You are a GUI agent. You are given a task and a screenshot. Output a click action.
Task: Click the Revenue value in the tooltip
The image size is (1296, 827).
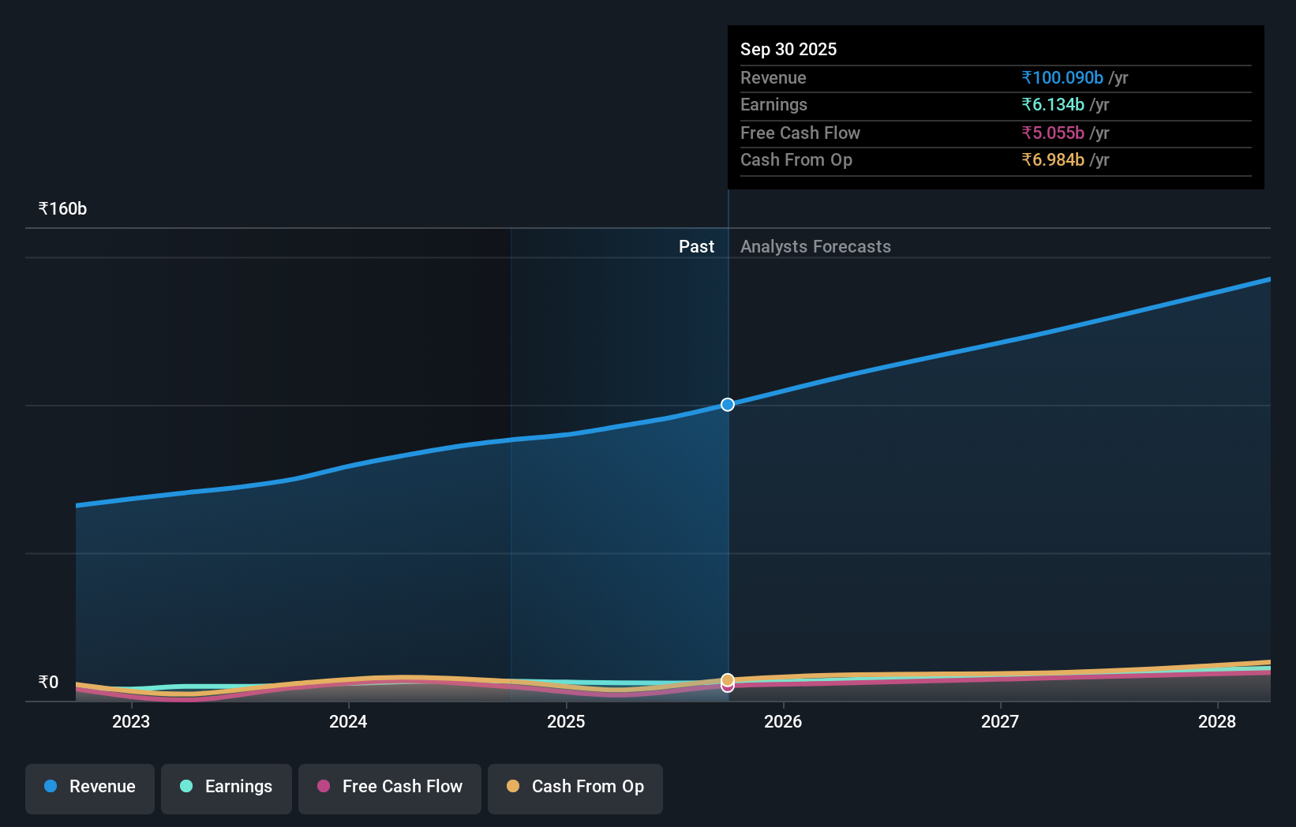point(1062,77)
